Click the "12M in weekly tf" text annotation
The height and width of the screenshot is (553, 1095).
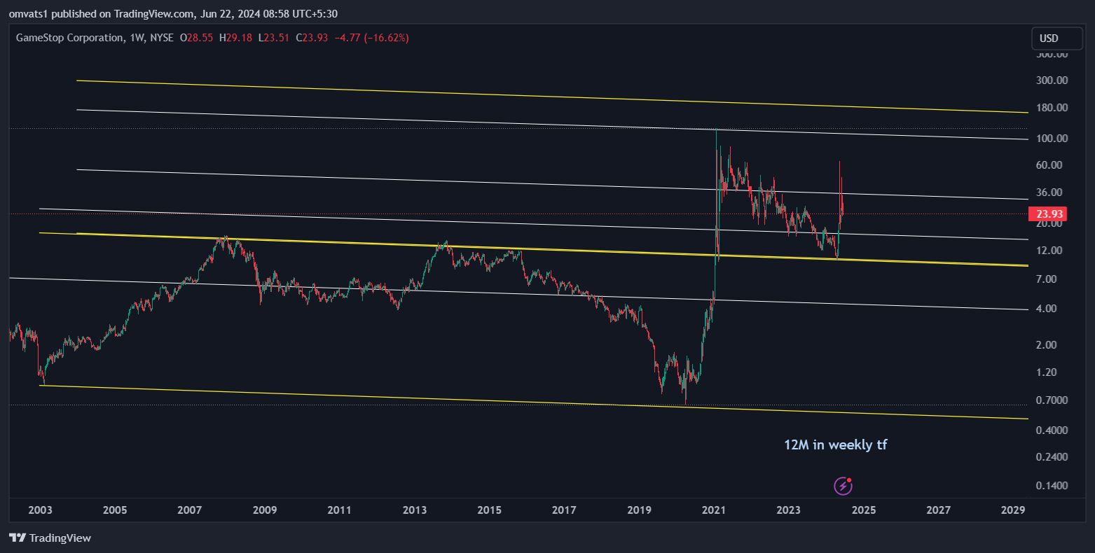(835, 444)
